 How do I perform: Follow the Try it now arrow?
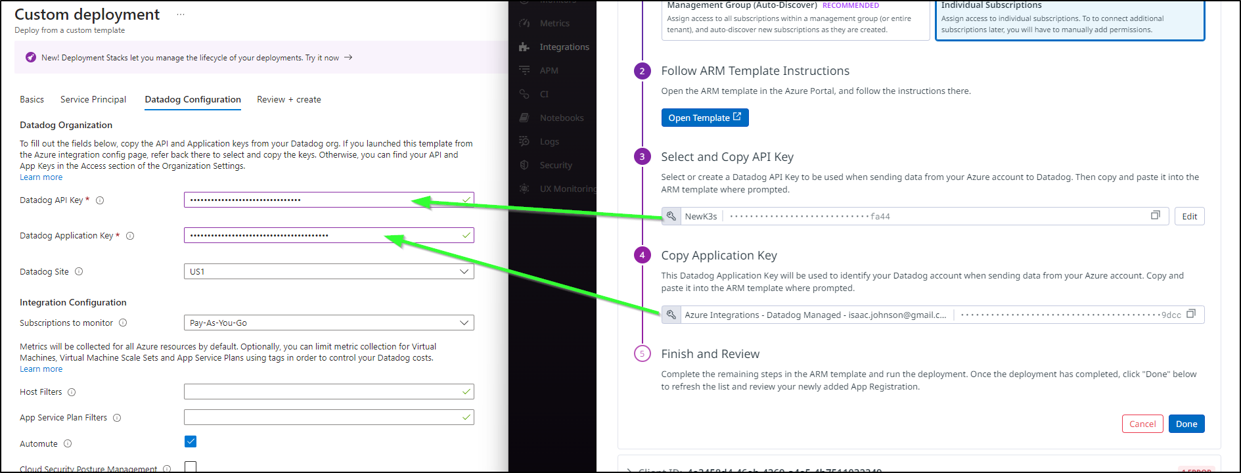pos(348,58)
